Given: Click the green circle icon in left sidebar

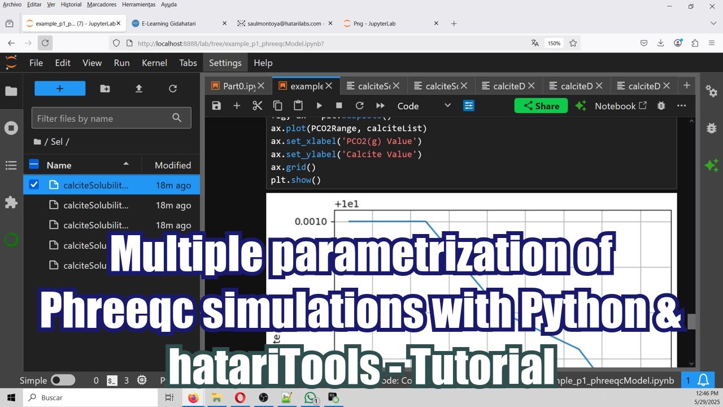Looking at the screenshot, I should (11, 240).
